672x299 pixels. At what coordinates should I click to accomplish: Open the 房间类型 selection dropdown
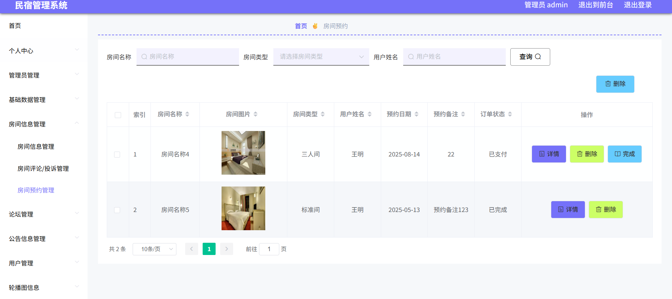(x=321, y=57)
